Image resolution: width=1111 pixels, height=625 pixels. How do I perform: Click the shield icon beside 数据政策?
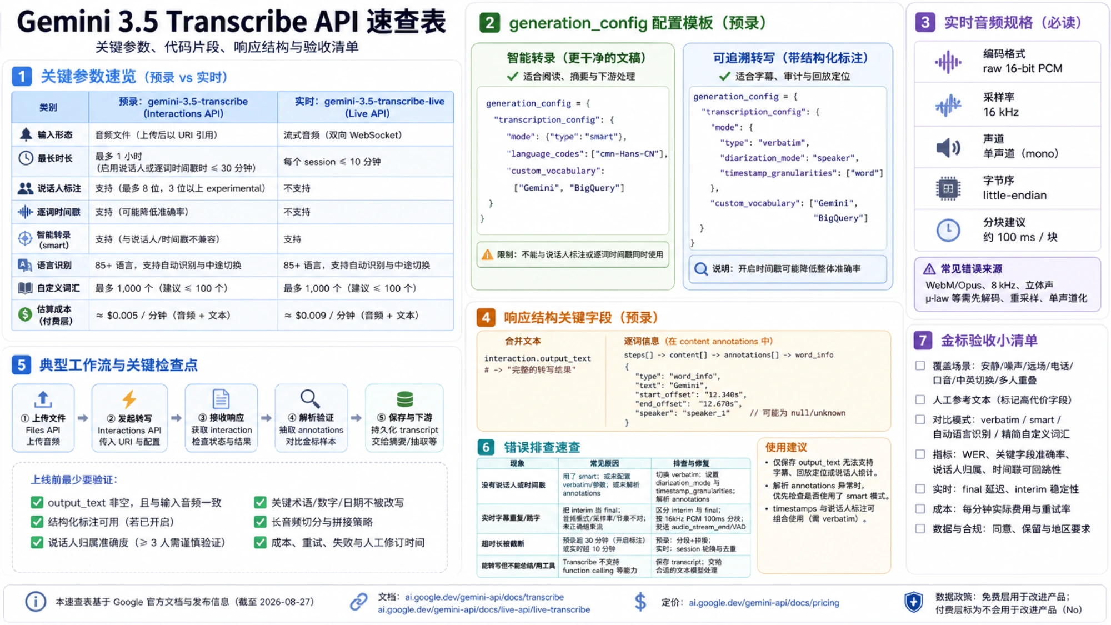914,602
